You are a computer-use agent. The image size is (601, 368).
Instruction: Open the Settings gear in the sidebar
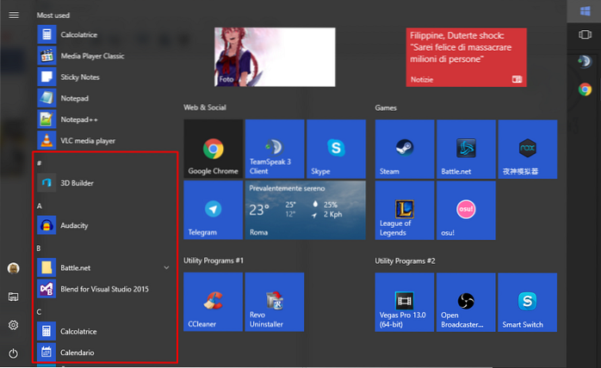coord(13,325)
